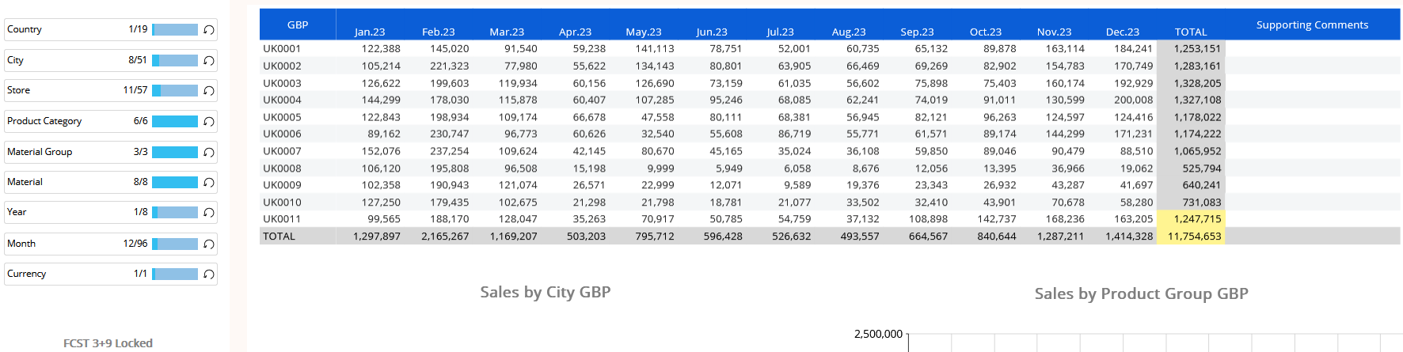Open the City filter selector
The height and width of the screenshot is (352, 1403).
coord(111,60)
